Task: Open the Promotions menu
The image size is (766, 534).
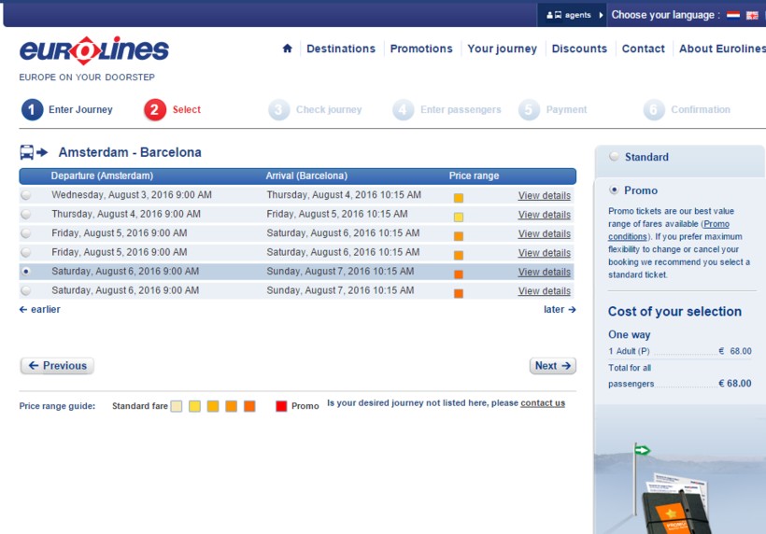Action: [421, 49]
